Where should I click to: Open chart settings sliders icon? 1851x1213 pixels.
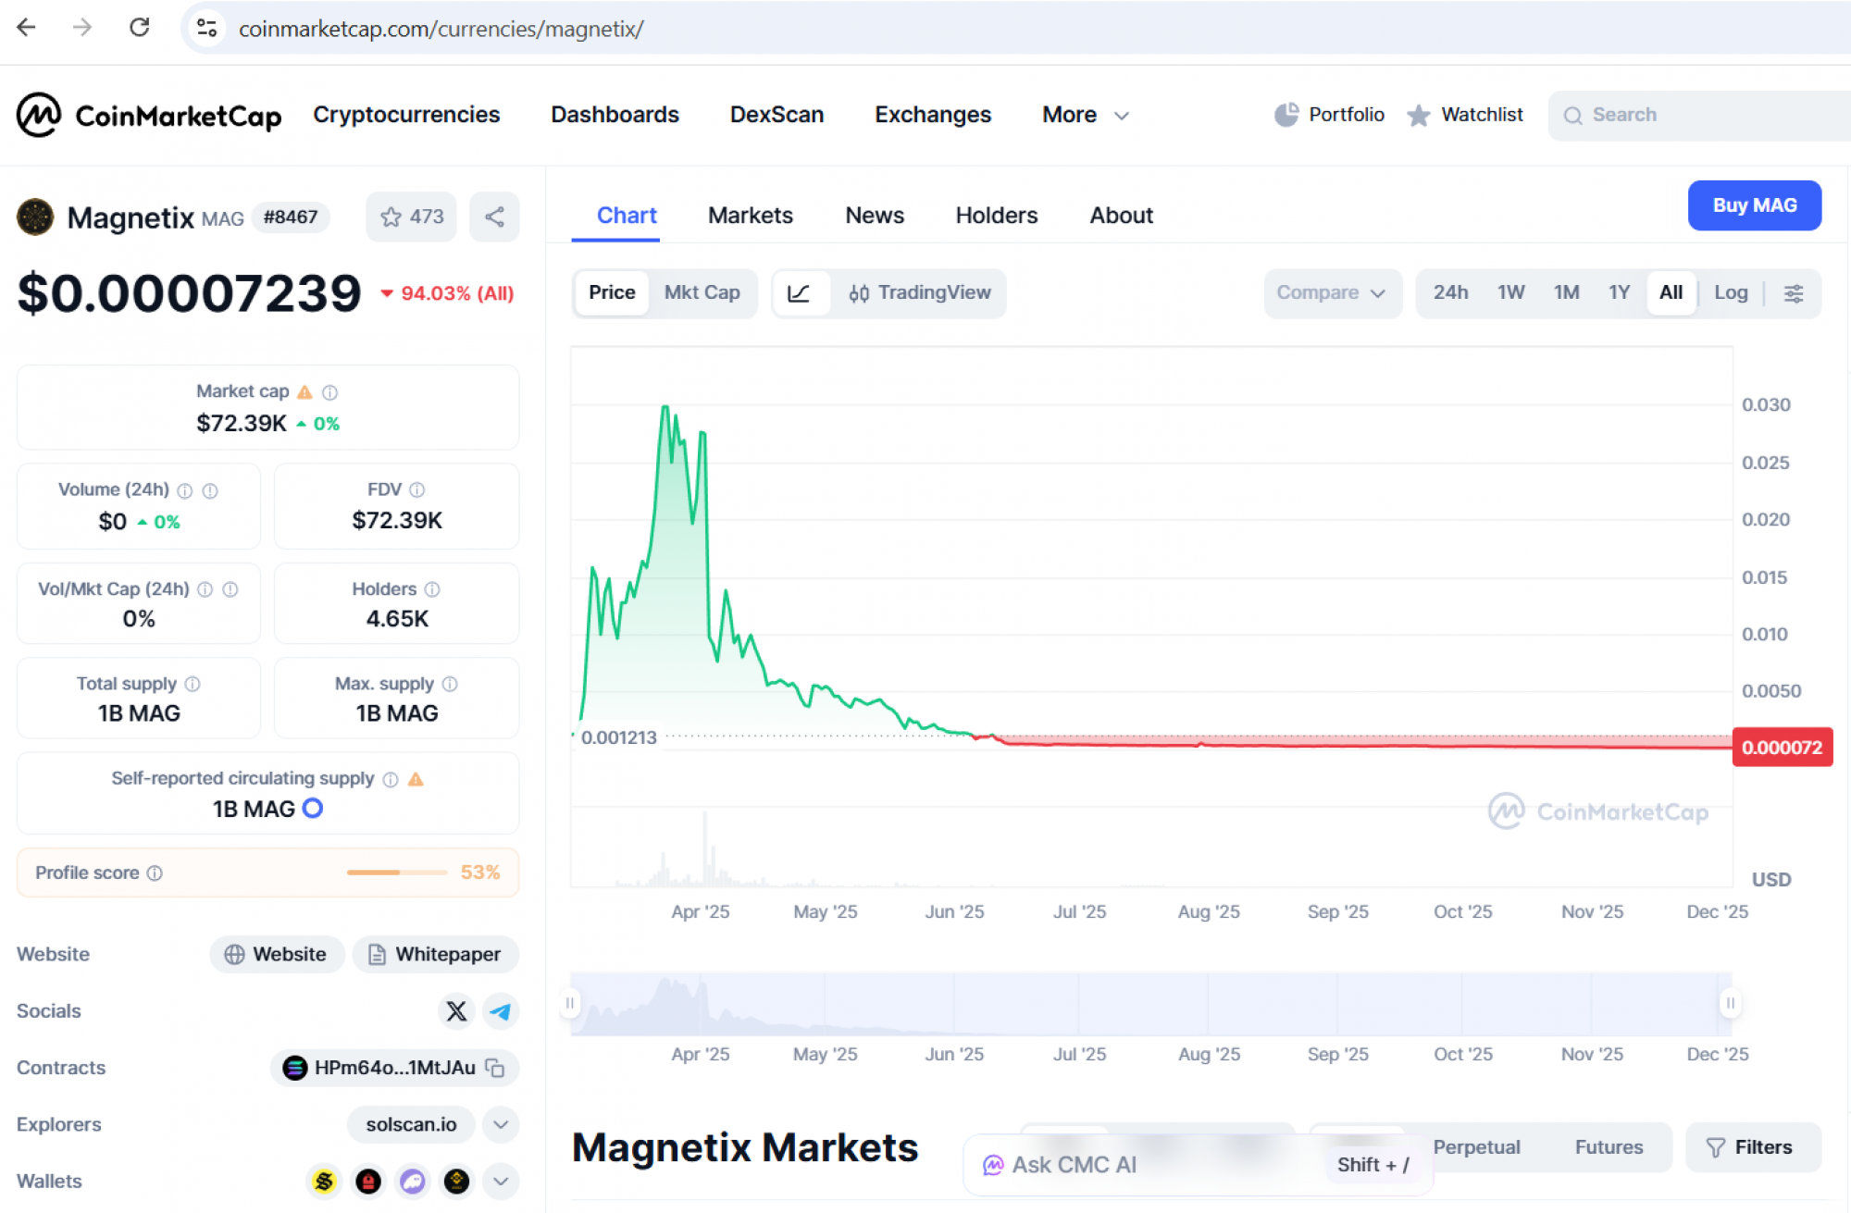(1793, 293)
